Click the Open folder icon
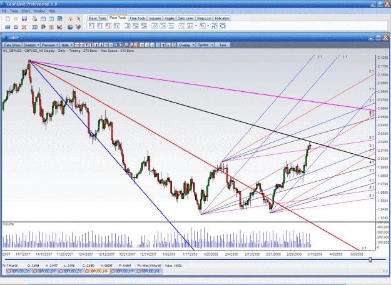The image size is (391, 285). [x=16, y=19]
